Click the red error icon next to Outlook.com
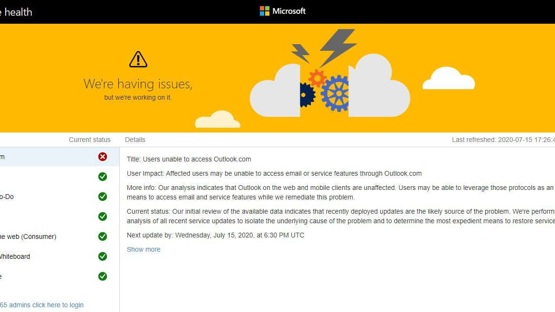This screenshot has width=555, height=312. pyautogui.click(x=103, y=157)
